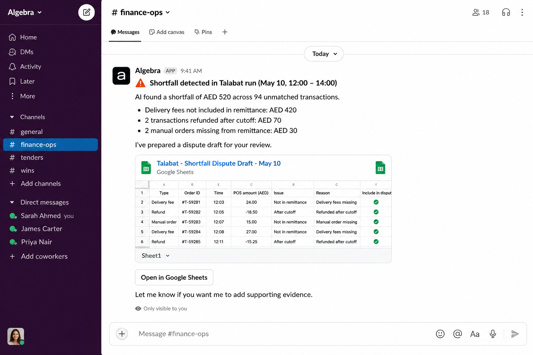Toggle include checkmark for order #T-59285

pos(376,242)
